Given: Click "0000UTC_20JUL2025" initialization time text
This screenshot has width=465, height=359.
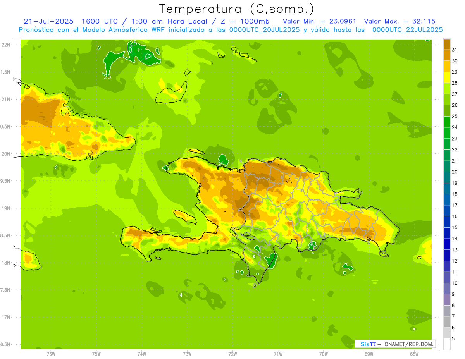Looking at the screenshot, I should [x=264, y=29].
